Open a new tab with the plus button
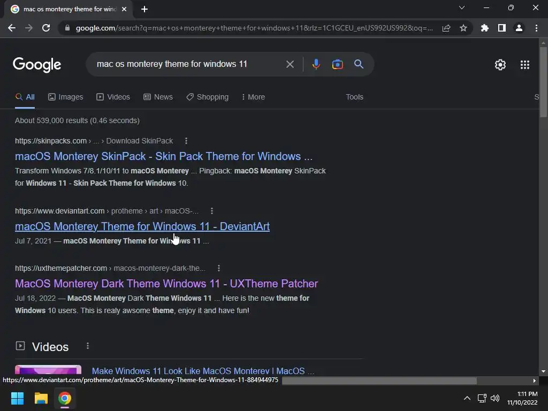This screenshot has height=411, width=548. [144, 9]
